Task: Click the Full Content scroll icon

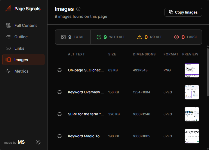Action: 8,25
